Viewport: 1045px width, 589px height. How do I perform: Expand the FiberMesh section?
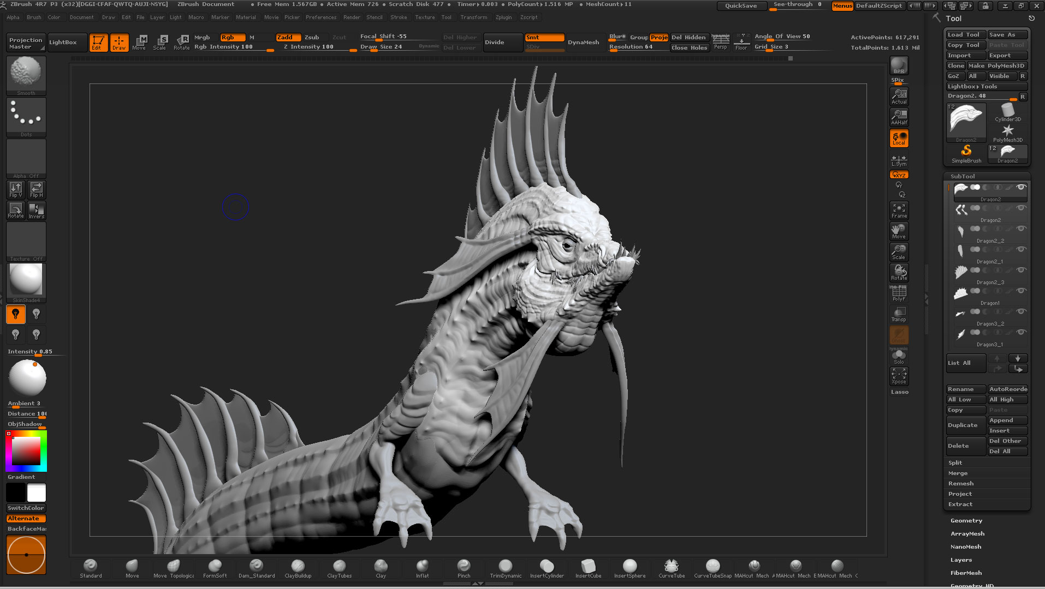tap(966, 573)
